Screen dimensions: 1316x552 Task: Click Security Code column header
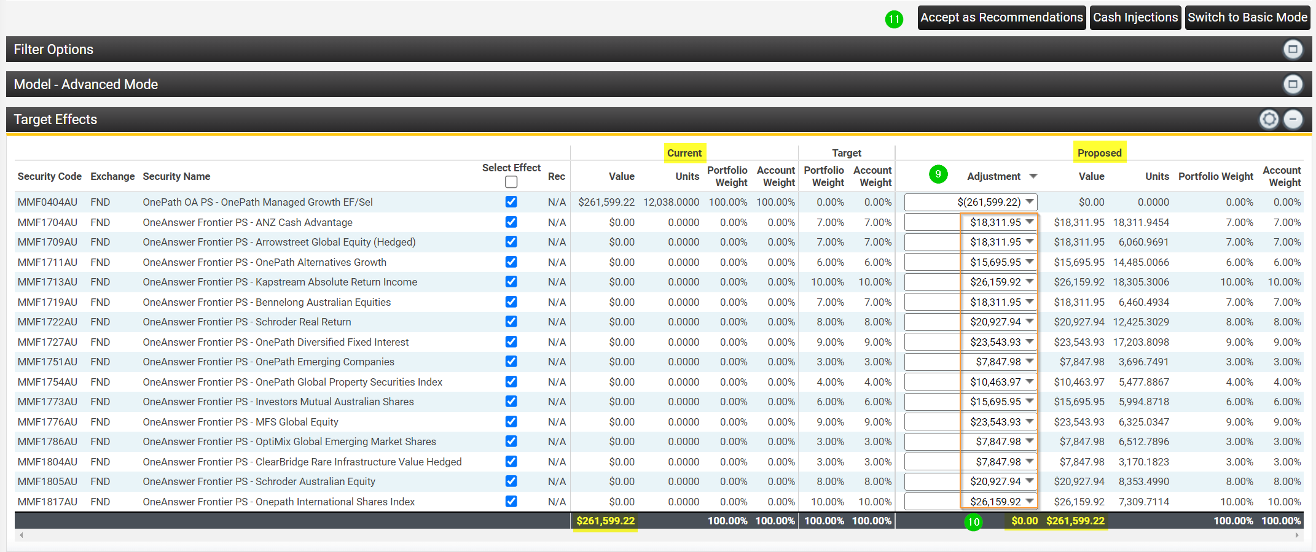(x=50, y=176)
